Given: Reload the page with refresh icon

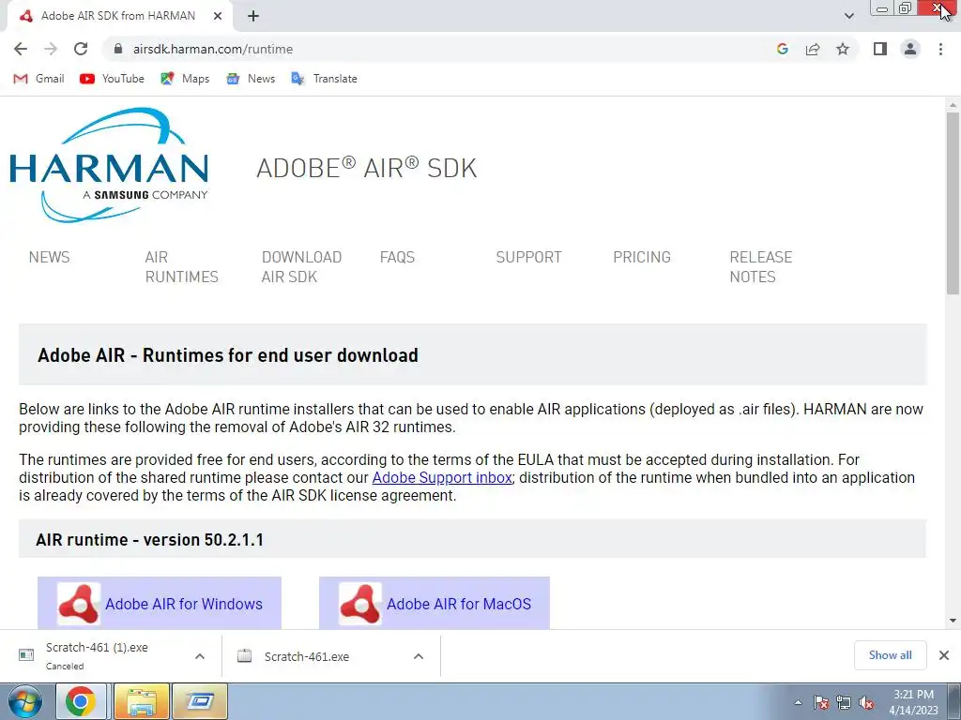Looking at the screenshot, I should (81, 49).
